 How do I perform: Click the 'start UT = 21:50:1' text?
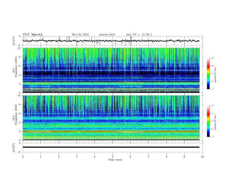[139, 35]
